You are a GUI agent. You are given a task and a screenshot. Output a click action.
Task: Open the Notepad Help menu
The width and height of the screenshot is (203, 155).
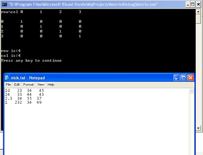coord(51,84)
